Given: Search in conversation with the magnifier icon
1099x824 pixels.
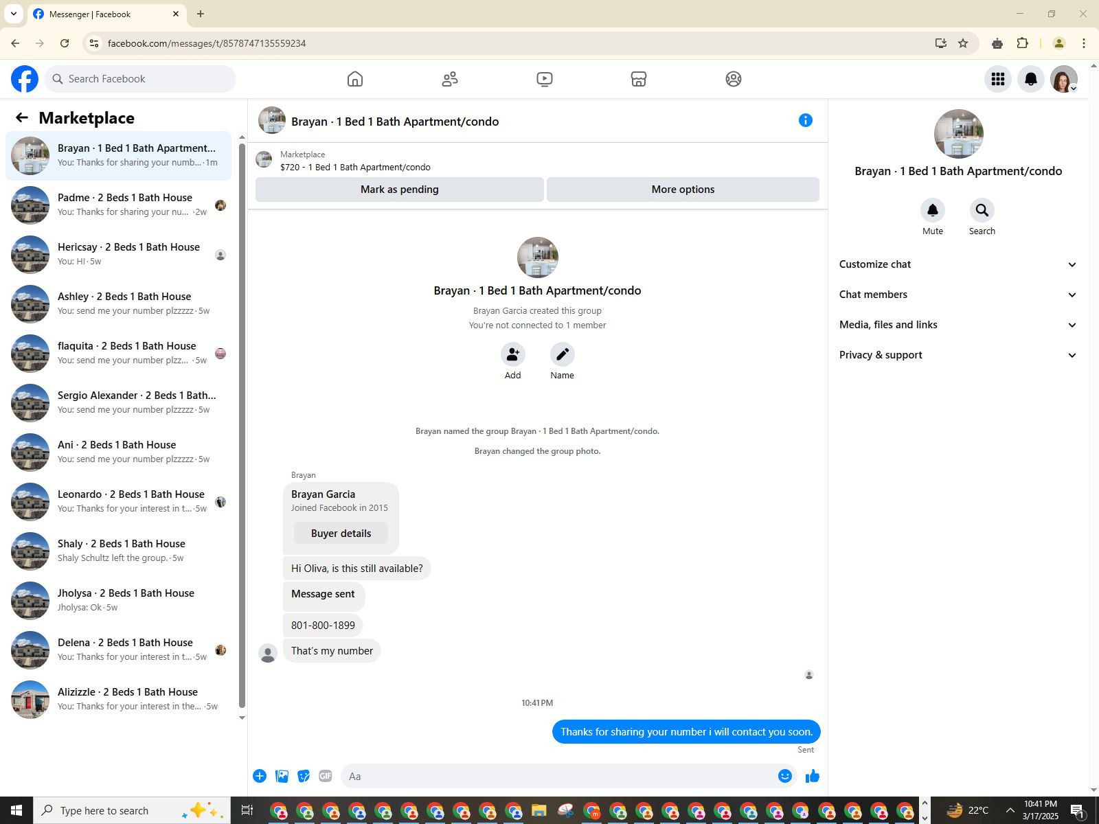Looking at the screenshot, I should click(982, 210).
